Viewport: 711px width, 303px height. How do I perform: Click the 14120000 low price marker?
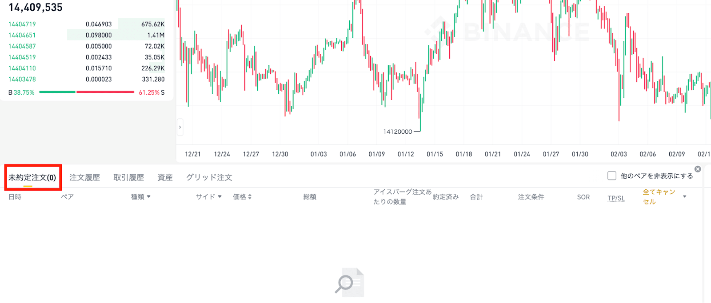pos(398,132)
